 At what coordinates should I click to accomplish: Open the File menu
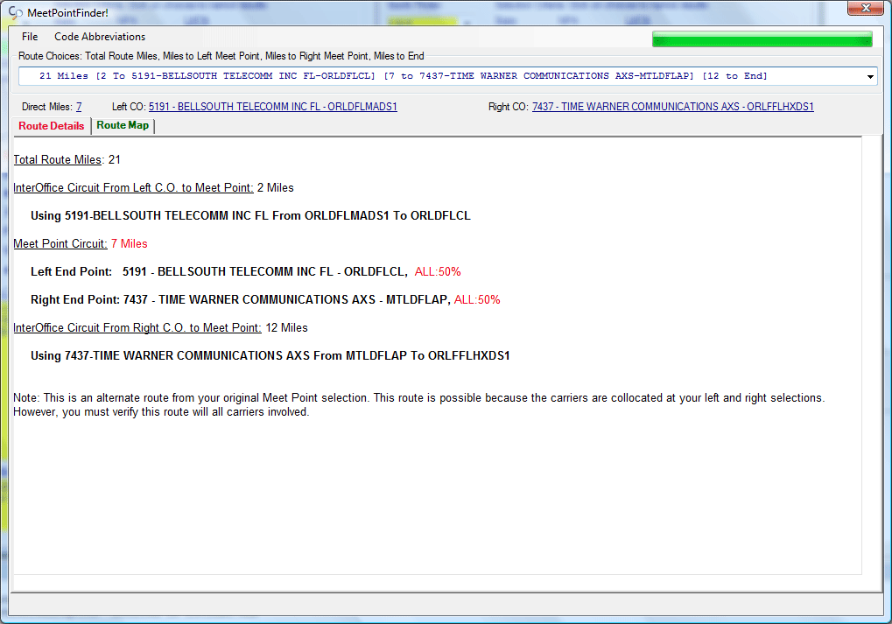click(x=30, y=37)
